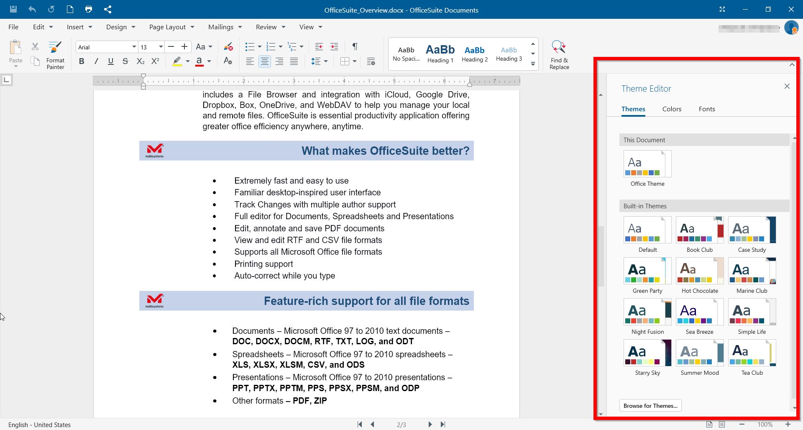Zoom out with minus in status bar
The width and height of the screenshot is (803, 430).
click(x=742, y=424)
